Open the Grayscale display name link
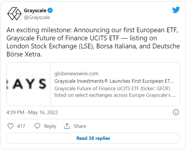The width and height of the screenshot is (187, 150). tap(35, 11)
